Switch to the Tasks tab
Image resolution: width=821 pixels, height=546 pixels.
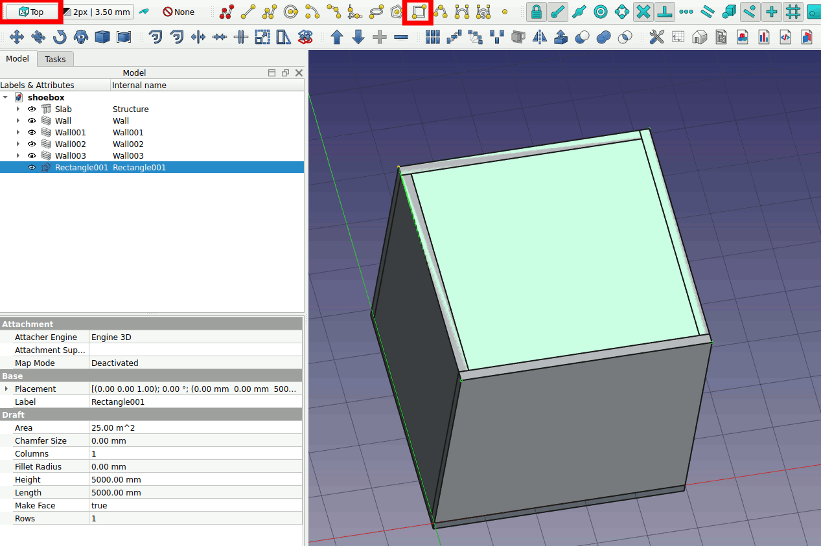[55, 59]
